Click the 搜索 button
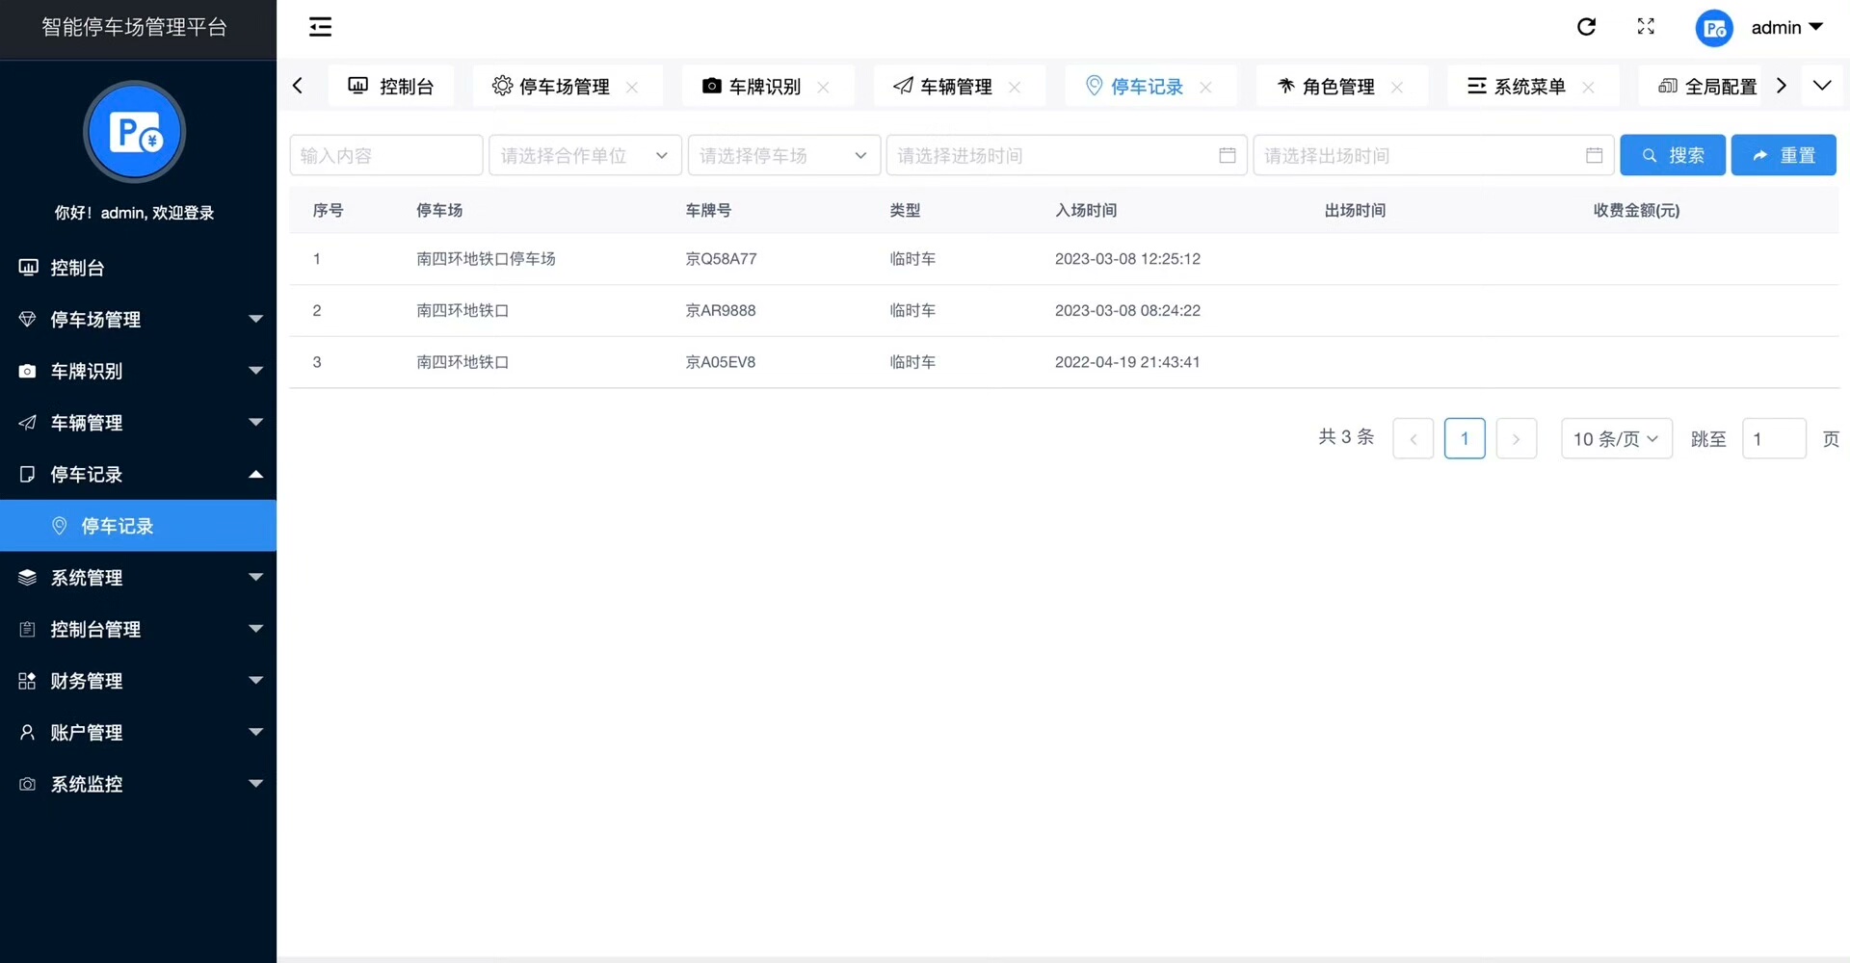1850x963 pixels. click(x=1672, y=155)
